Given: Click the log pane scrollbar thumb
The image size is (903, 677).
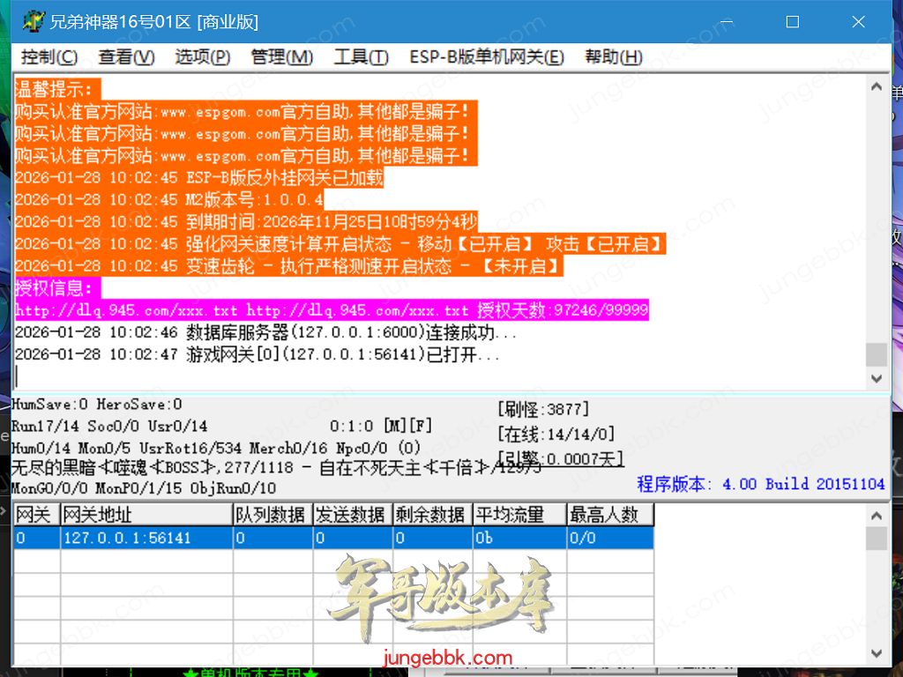Looking at the screenshot, I should tap(876, 354).
